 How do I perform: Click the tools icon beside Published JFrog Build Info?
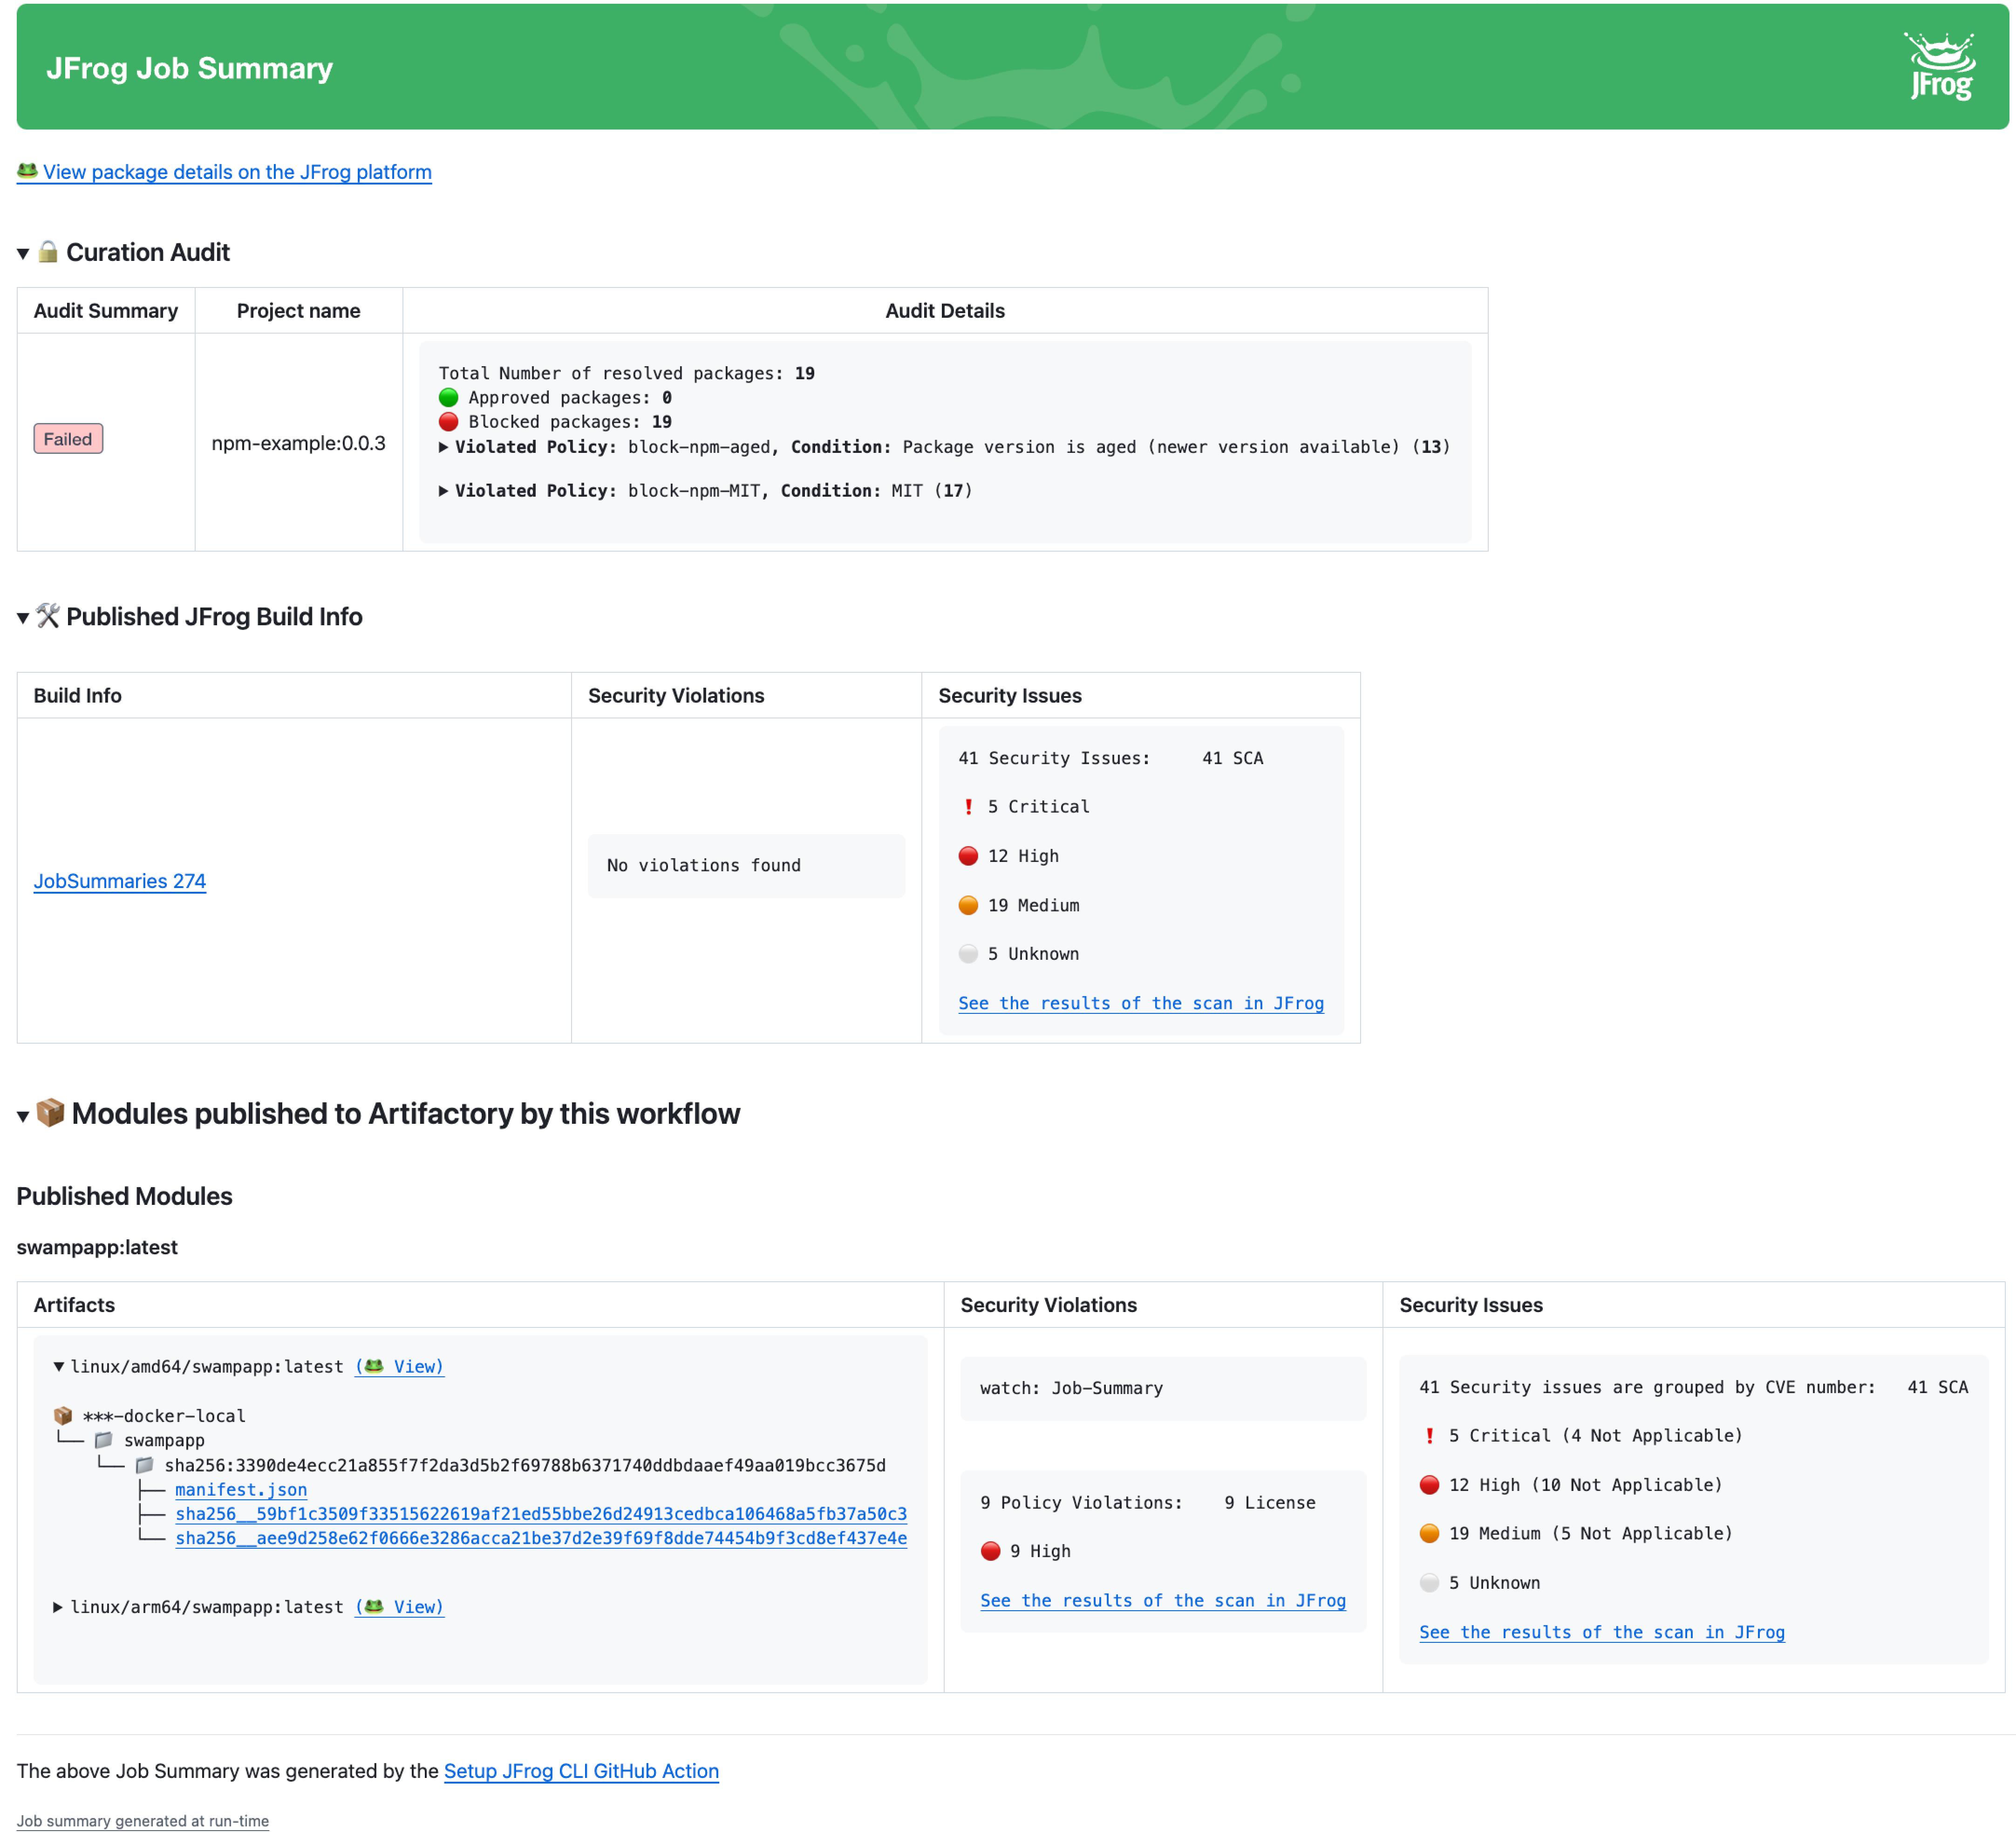click(x=46, y=616)
